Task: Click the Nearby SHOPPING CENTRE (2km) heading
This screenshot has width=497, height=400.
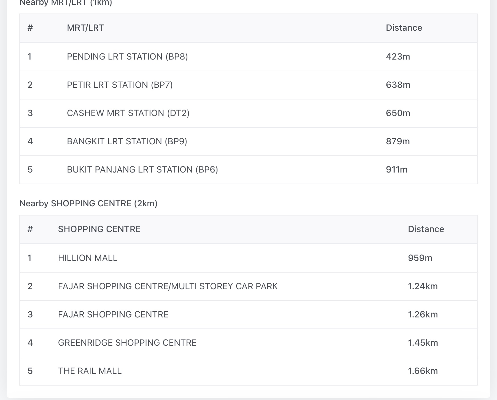Action: tap(88, 204)
